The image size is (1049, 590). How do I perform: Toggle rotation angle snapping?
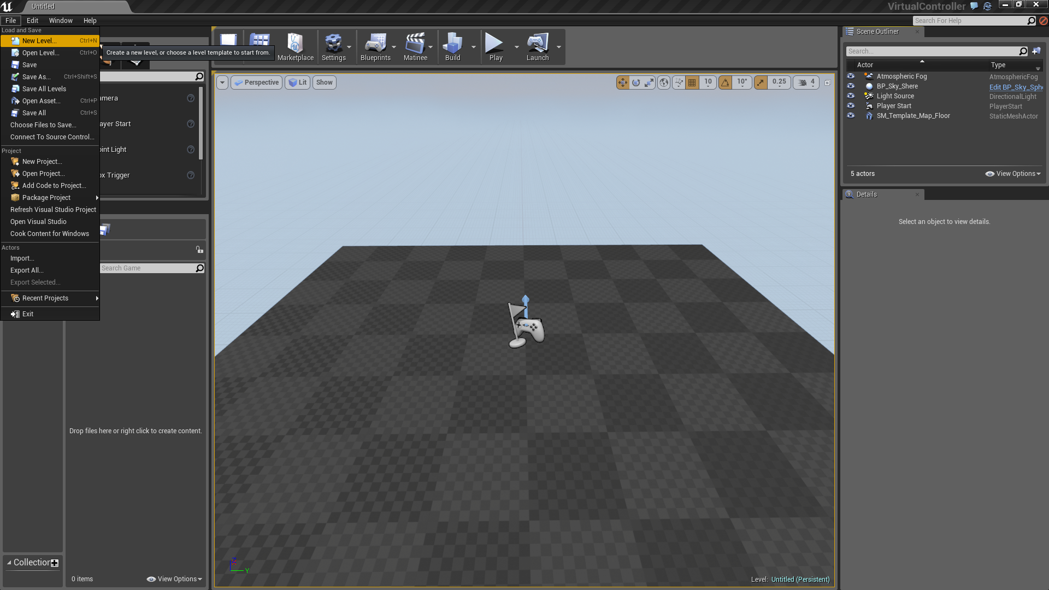[x=725, y=82]
